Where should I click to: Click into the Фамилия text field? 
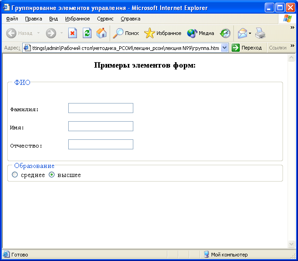101,108
